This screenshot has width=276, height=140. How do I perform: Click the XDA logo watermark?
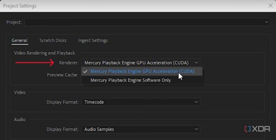257,129
